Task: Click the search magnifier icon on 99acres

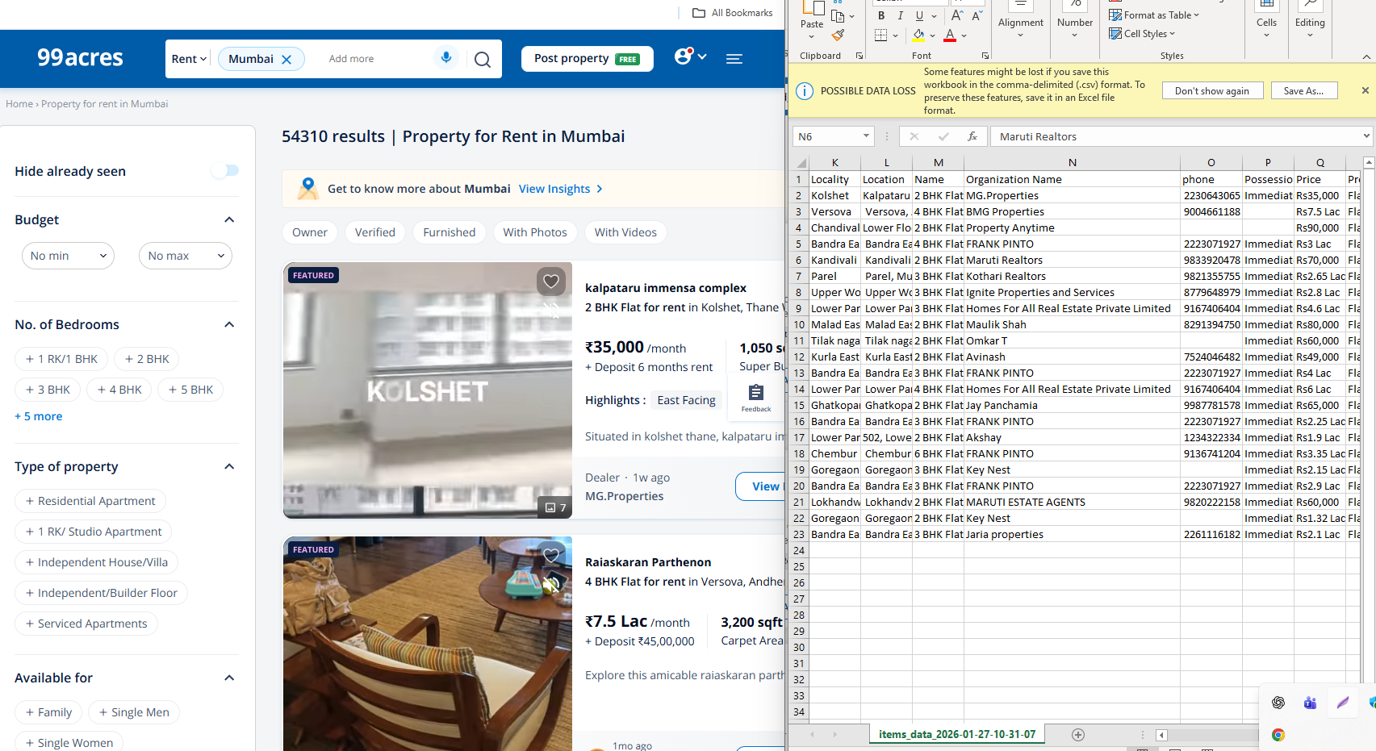Action: coord(483,60)
